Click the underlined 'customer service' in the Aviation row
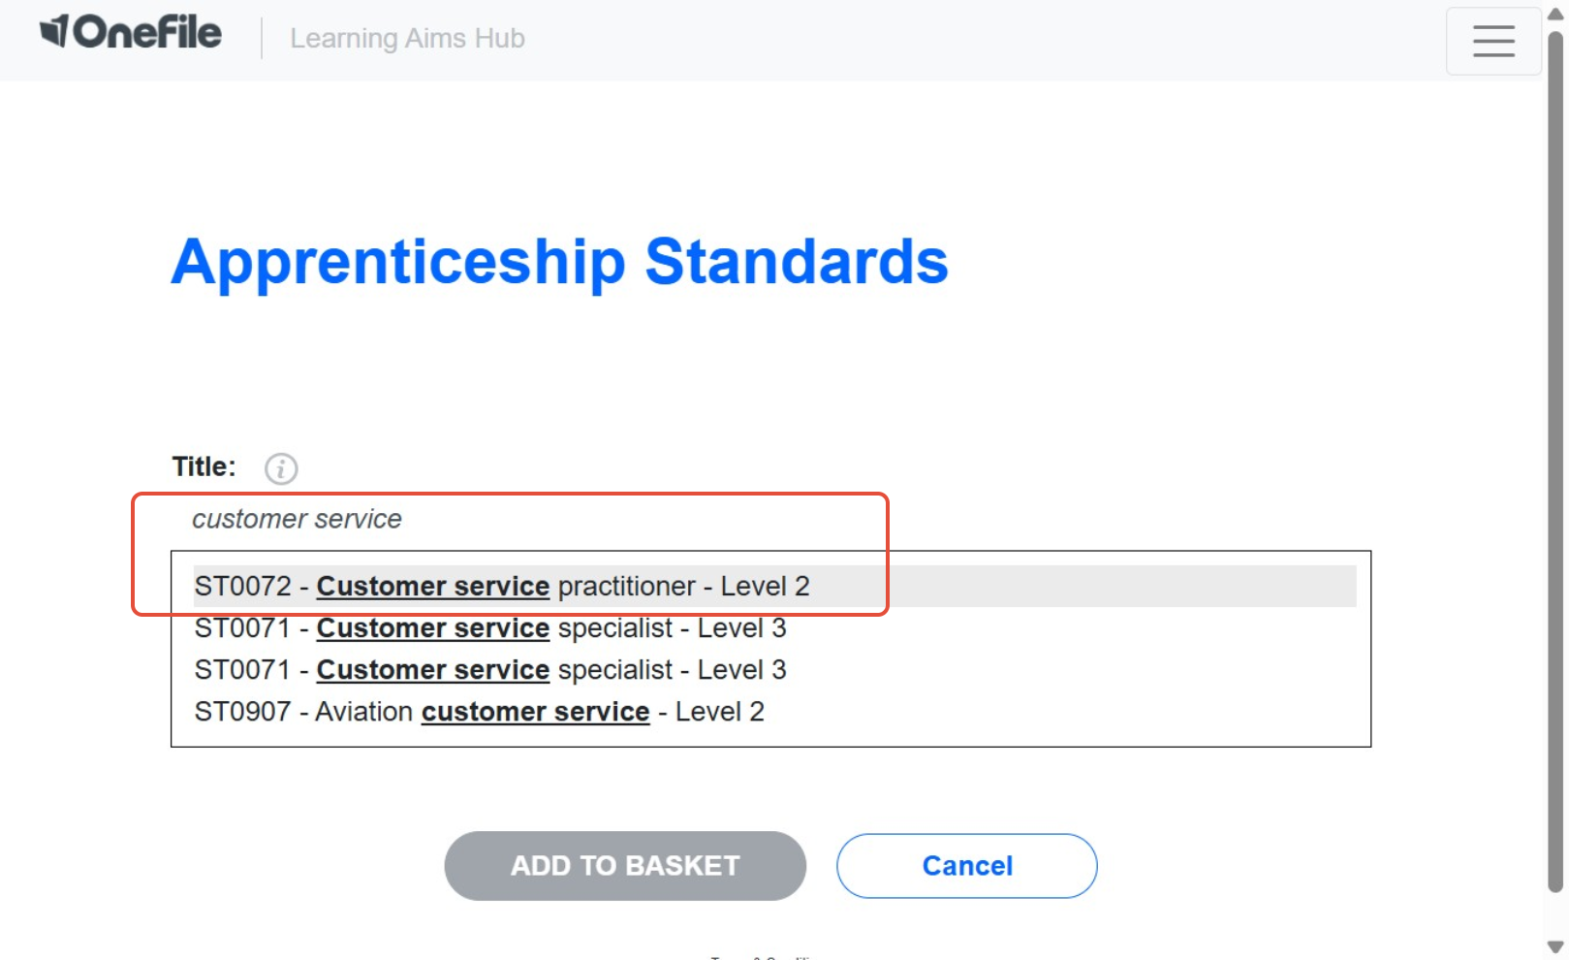The height and width of the screenshot is (960, 1569). [x=535, y=712]
